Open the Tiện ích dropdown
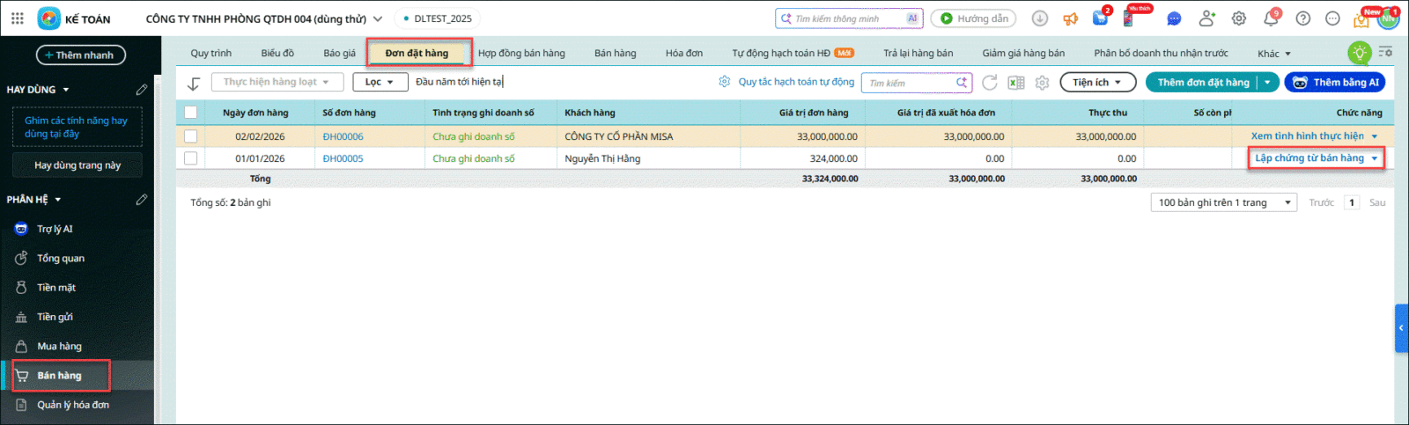Screen dimensions: 1409x425 1096,83
